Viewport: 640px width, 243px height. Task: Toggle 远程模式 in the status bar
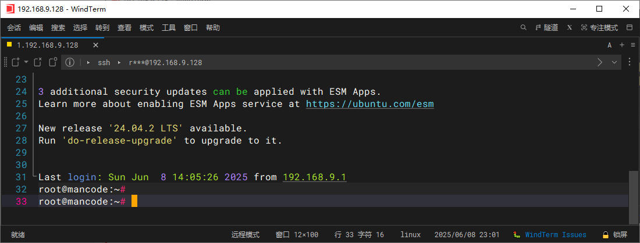245,235
